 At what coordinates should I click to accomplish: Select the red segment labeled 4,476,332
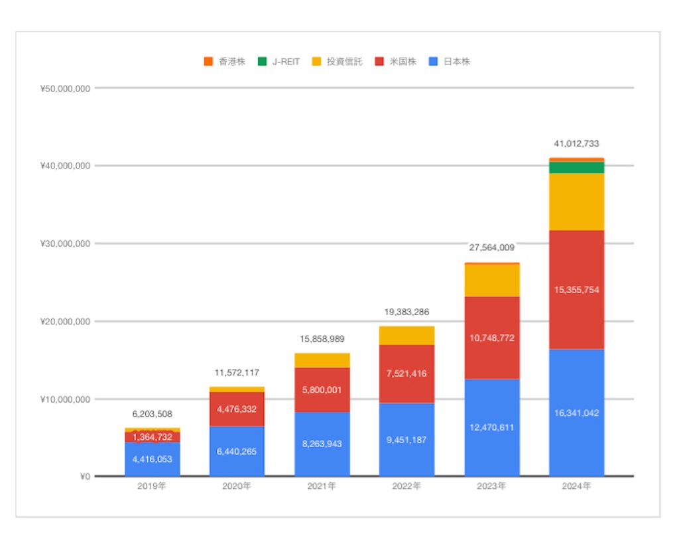pyautogui.click(x=237, y=409)
